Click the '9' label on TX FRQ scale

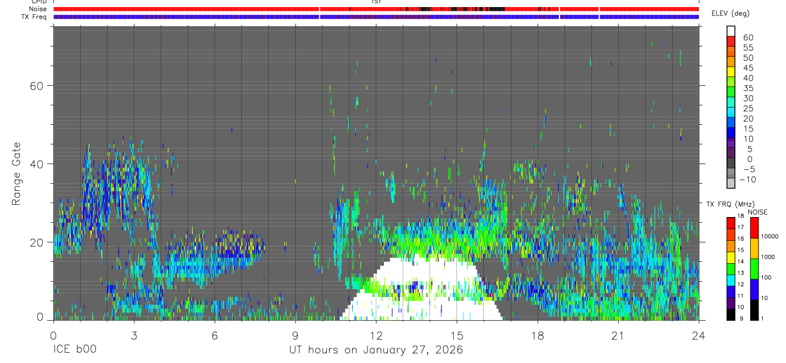(742, 318)
